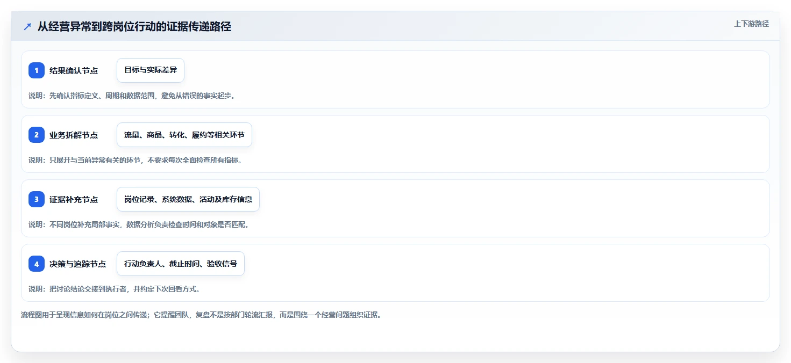Select the 上下游路径 label in the header

[751, 24]
